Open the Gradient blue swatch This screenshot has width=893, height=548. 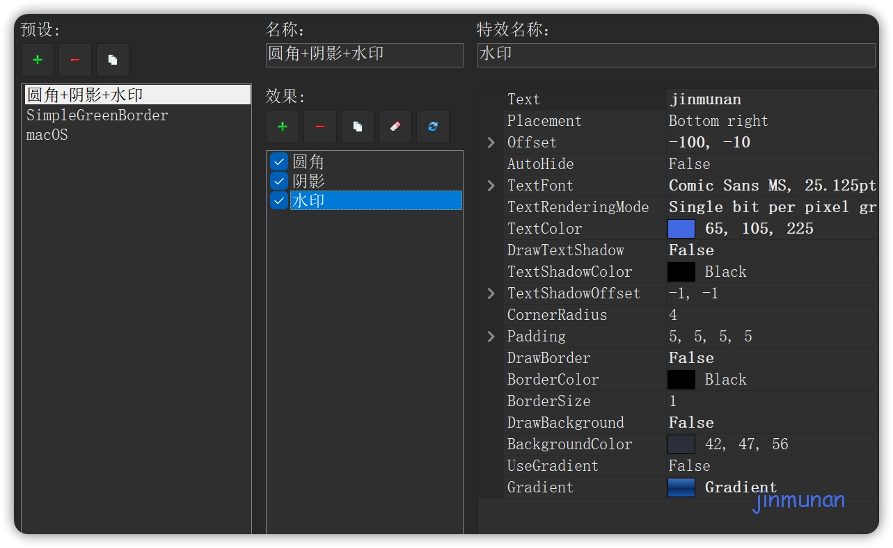(x=681, y=487)
